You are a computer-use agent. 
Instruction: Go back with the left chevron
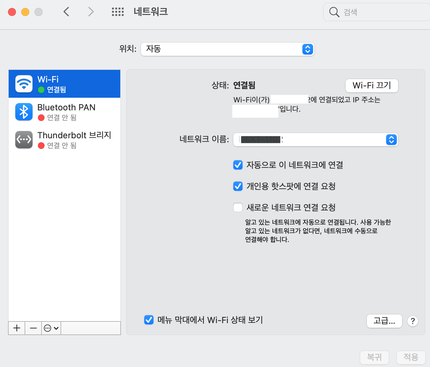click(x=66, y=12)
